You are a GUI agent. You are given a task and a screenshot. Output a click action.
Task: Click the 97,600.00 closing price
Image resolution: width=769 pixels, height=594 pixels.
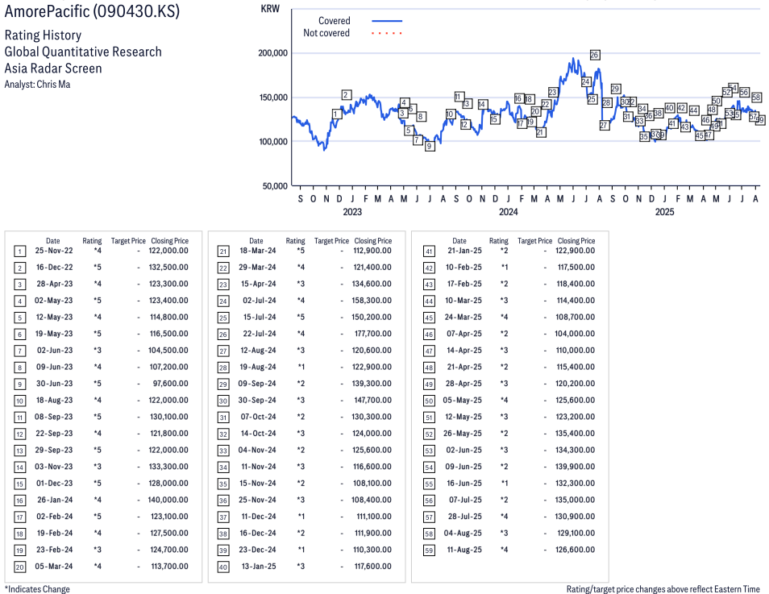(x=170, y=384)
